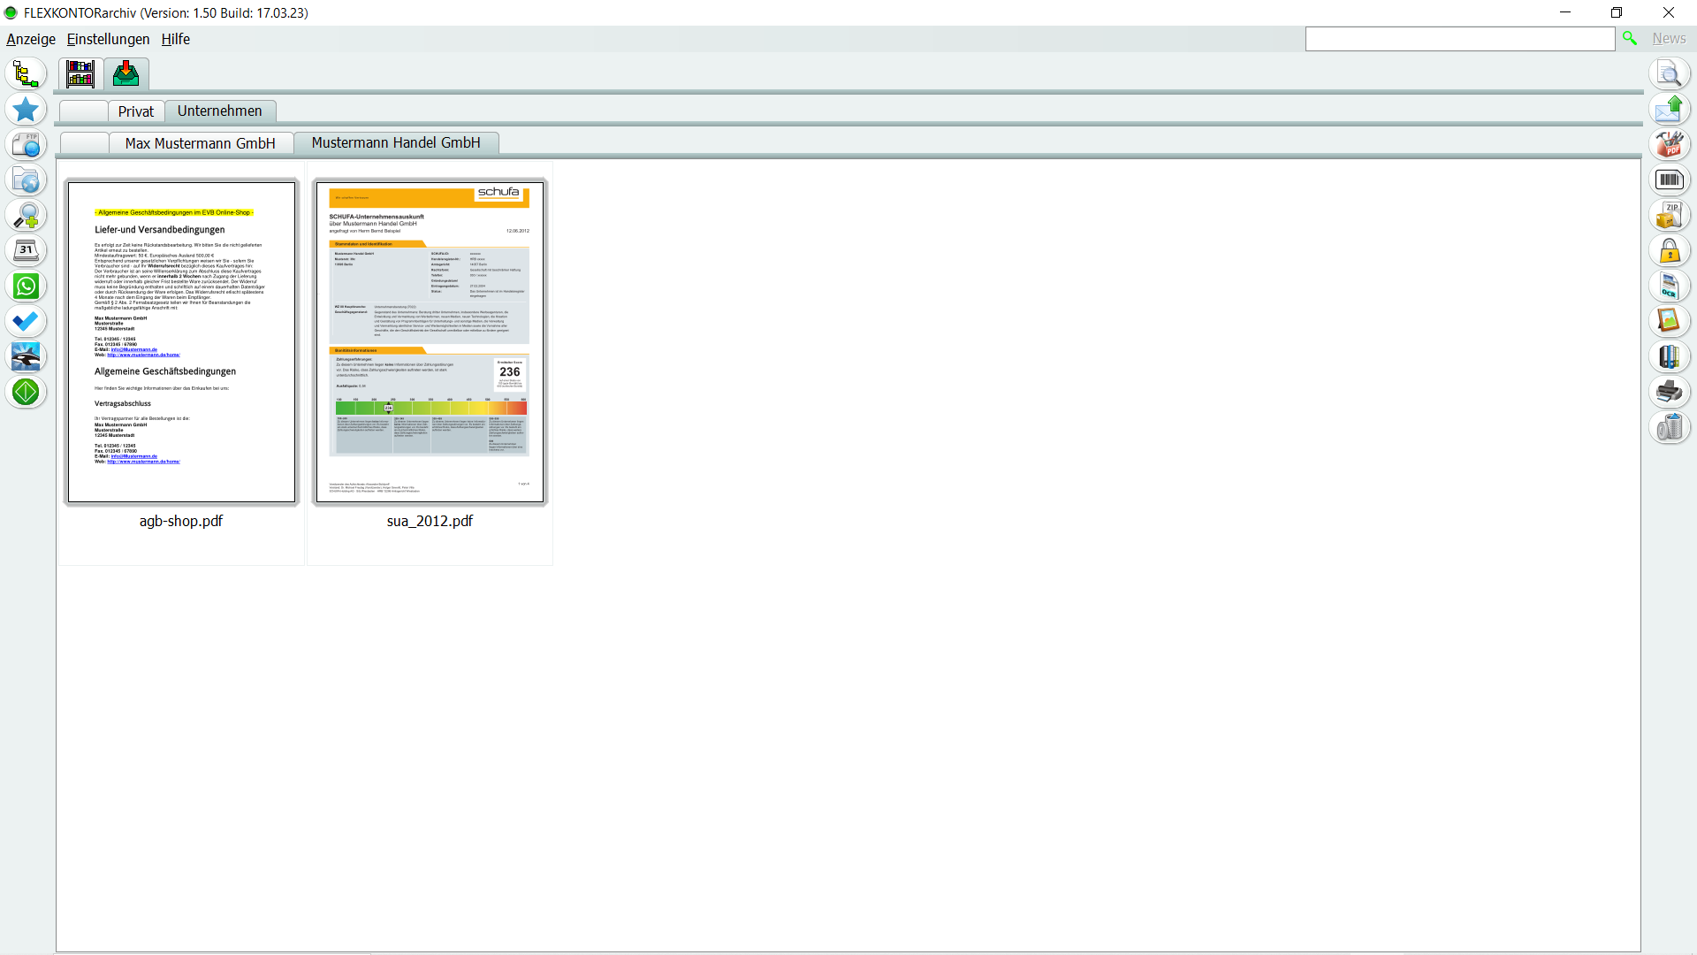This screenshot has height=955, width=1697.
Task: Click the WhatsApp icon in sidebar
Action: tap(26, 286)
